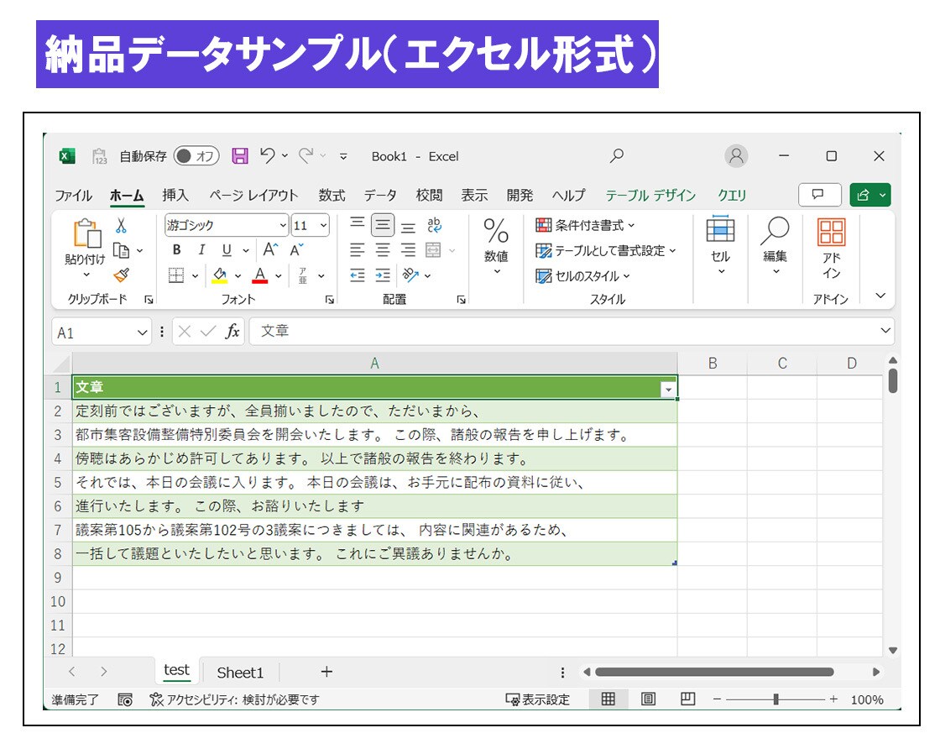
Task: Collapse the ribbon with chevron
Action: (x=880, y=295)
